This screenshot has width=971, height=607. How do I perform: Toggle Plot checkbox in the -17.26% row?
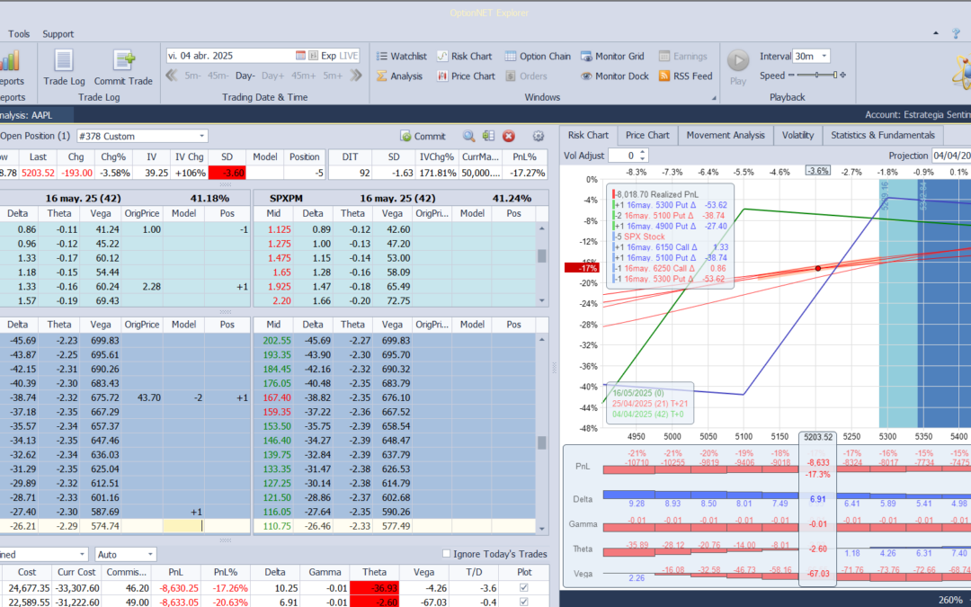pyautogui.click(x=524, y=588)
